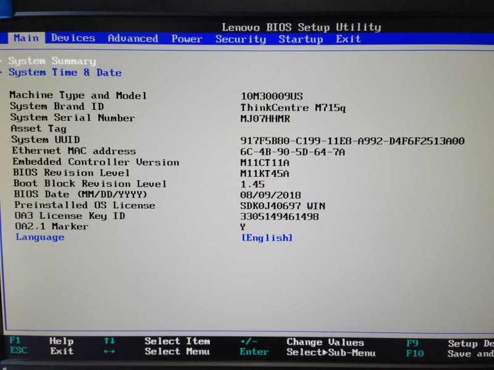Click the BIOS Revision Level label

(71, 173)
